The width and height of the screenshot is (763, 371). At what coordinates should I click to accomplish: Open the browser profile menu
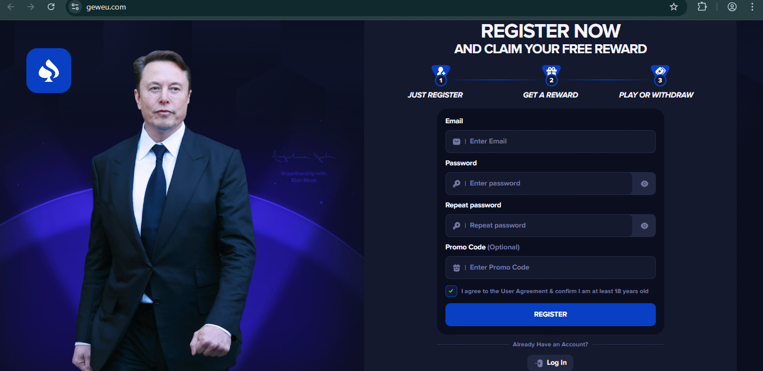(732, 7)
